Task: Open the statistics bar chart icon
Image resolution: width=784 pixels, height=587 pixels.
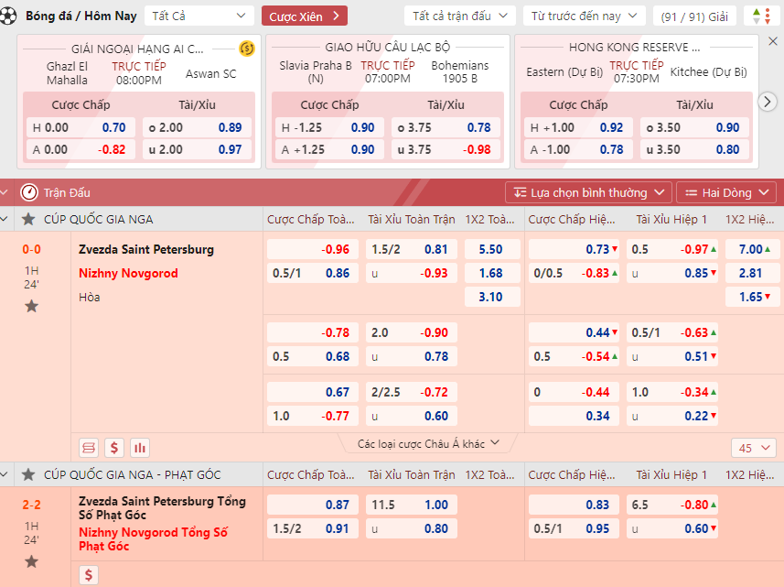Action: pyautogui.click(x=140, y=448)
